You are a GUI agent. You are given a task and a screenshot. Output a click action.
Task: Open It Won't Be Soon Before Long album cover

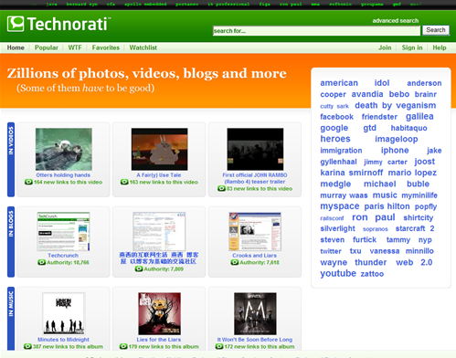255,314
